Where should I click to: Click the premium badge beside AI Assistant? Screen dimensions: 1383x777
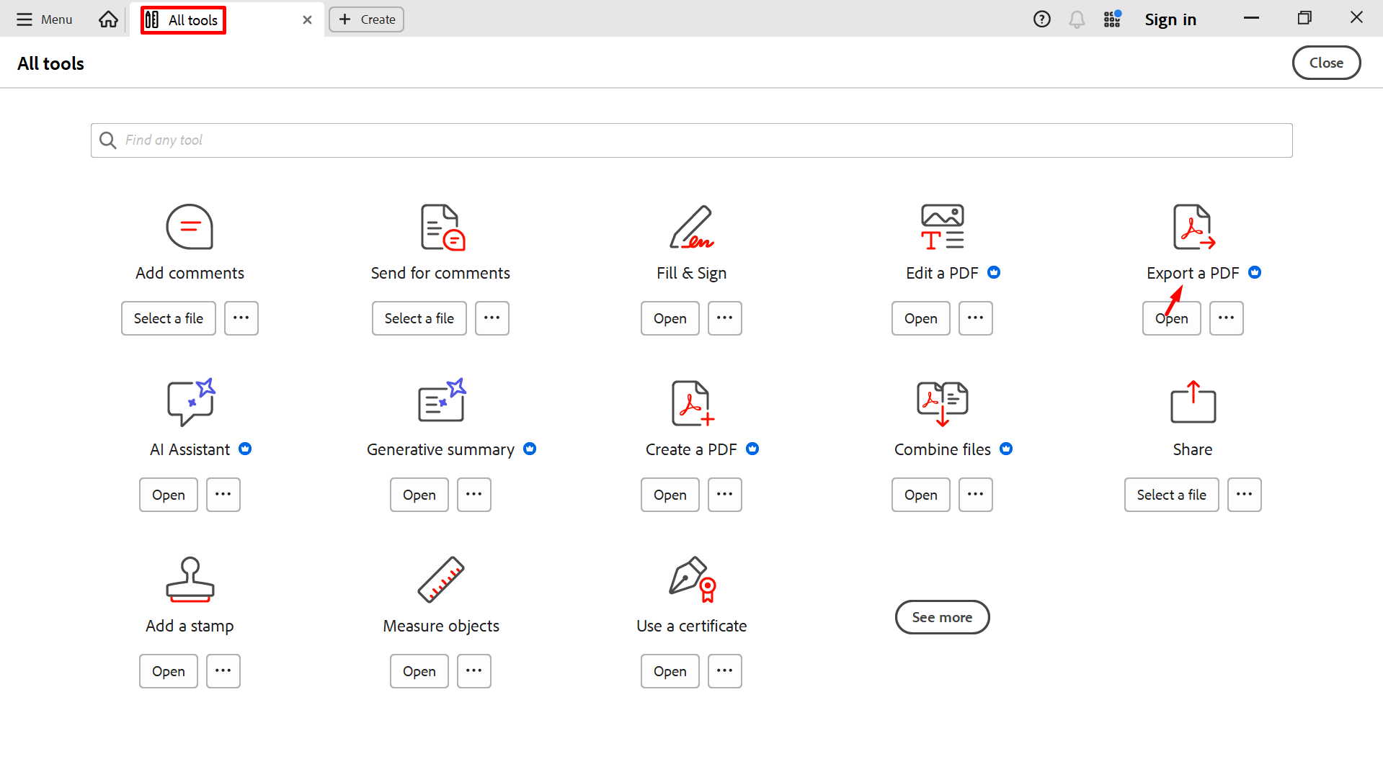coord(245,449)
